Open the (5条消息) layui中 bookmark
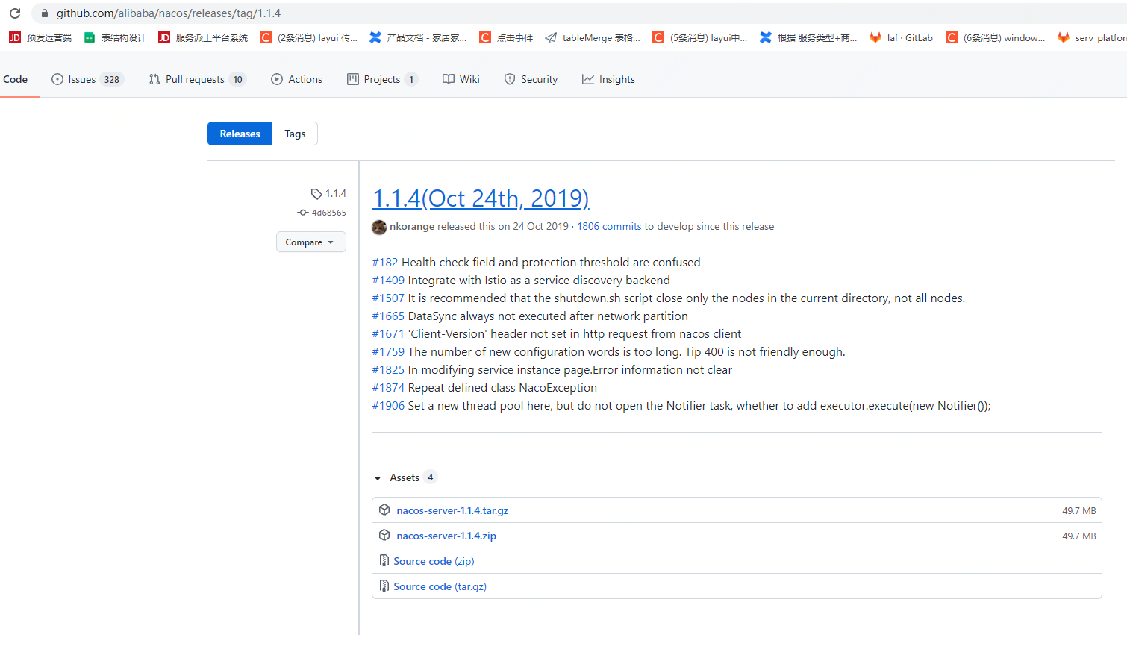This screenshot has height=658, width=1127. [x=700, y=37]
